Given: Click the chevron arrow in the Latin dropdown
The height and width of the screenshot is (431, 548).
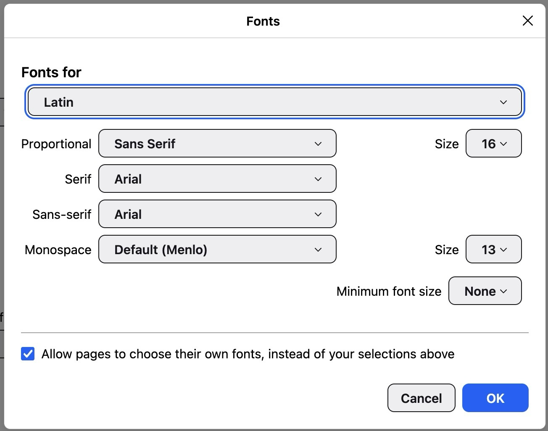Looking at the screenshot, I should [x=503, y=102].
